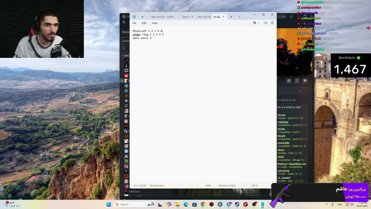The image size is (371, 209).
Task: Open File Explorer from the taskbar
Action: 177,204
